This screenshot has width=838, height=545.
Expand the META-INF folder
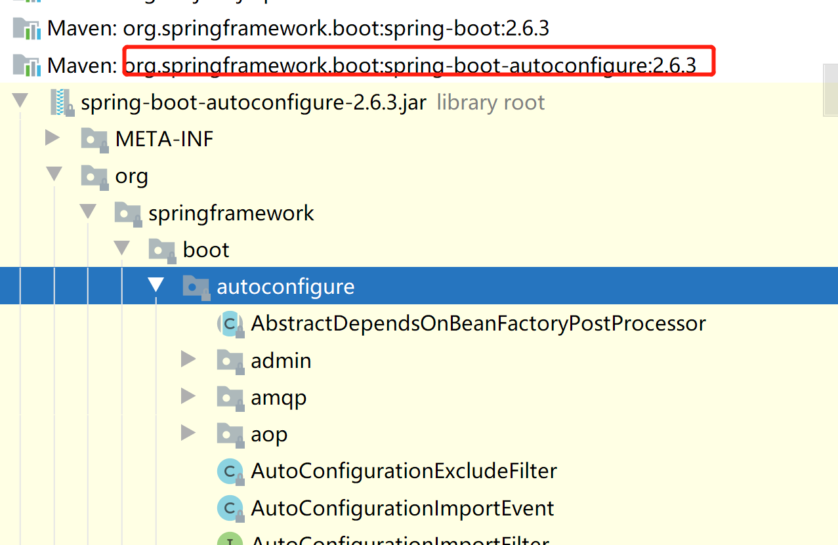click(52, 138)
